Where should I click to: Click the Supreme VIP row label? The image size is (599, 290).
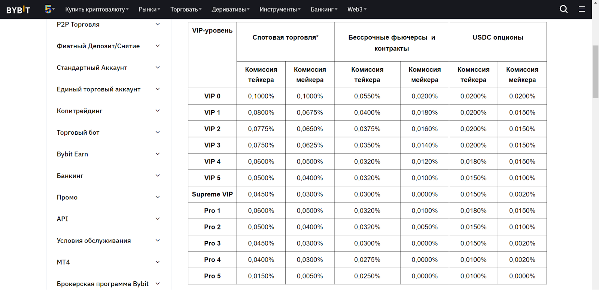212,194
